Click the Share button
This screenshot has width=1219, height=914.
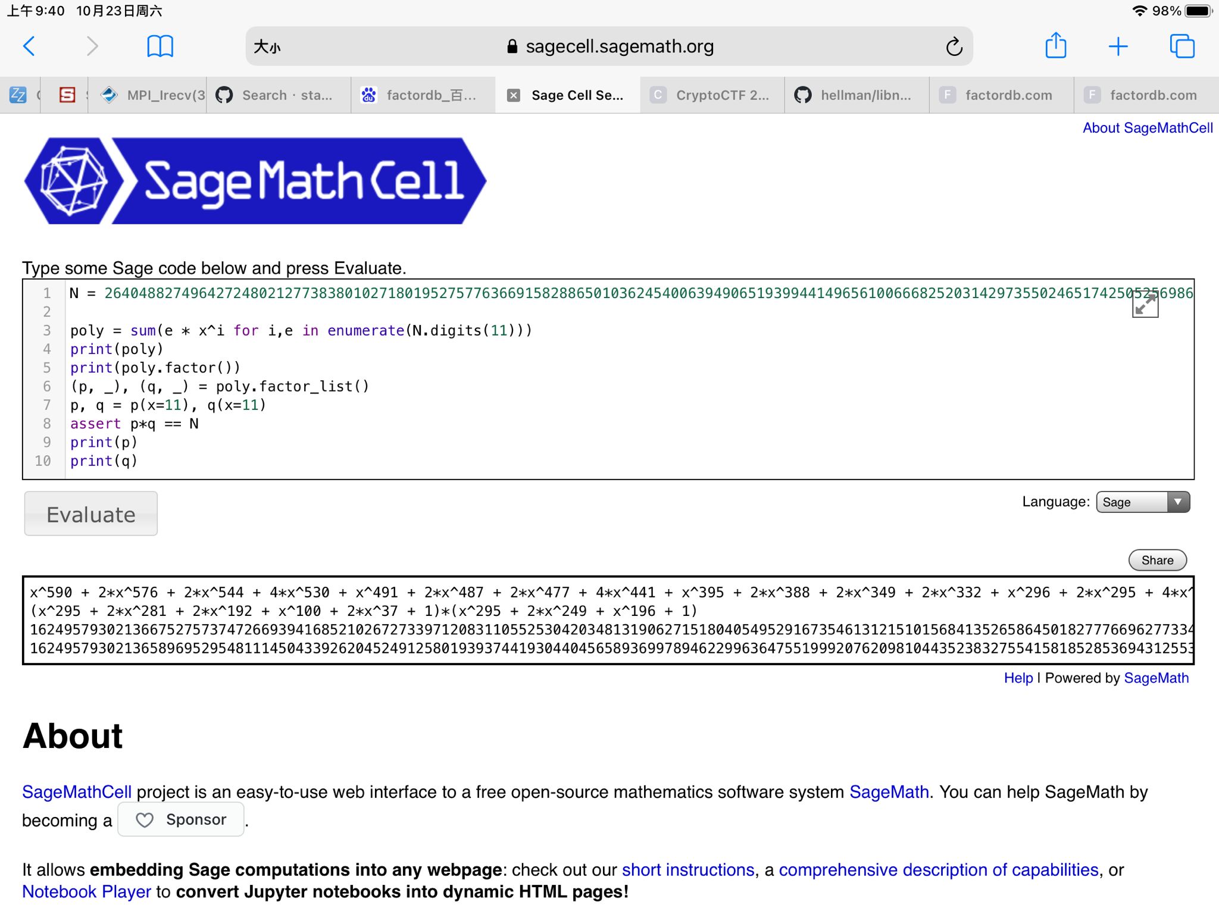(x=1157, y=560)
